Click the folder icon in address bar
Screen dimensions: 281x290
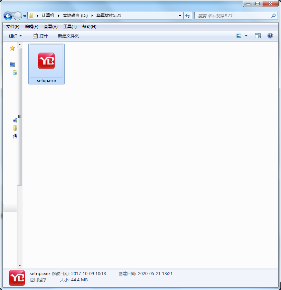(x=31, y=16)
